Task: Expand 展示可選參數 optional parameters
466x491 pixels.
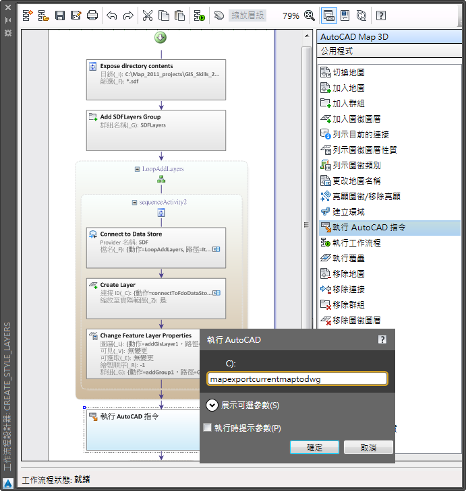Action: click(x=212, y=405)
